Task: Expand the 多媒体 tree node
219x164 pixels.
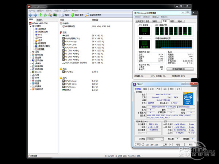Action: (x=30, y=63)
